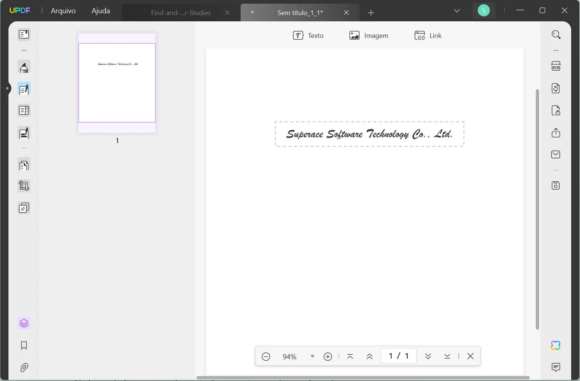Click the UPDF logo
Viewport: 580px width, 381px height.
pyautogui.click(x=20, y=10)
